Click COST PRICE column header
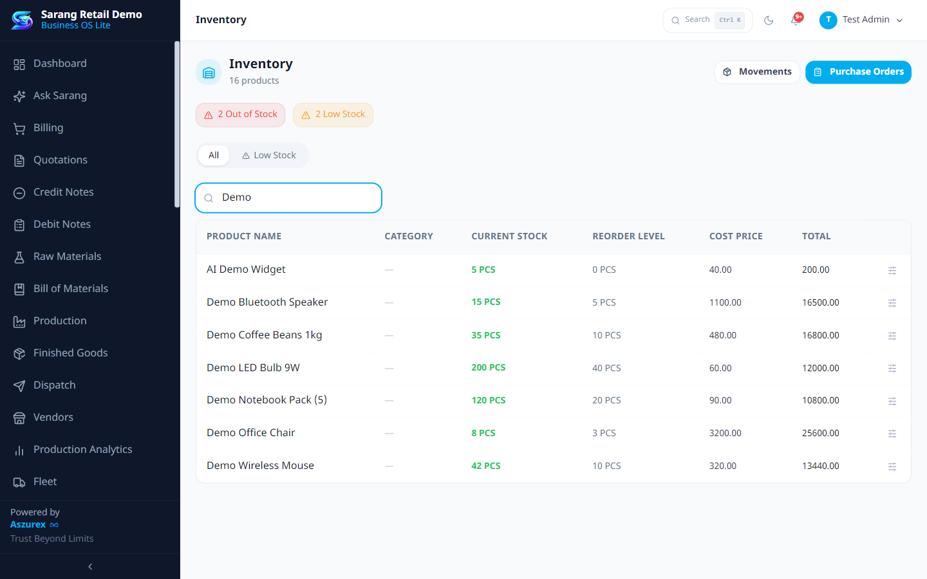The height and width of the screenshot is (579, 927). 736,236
